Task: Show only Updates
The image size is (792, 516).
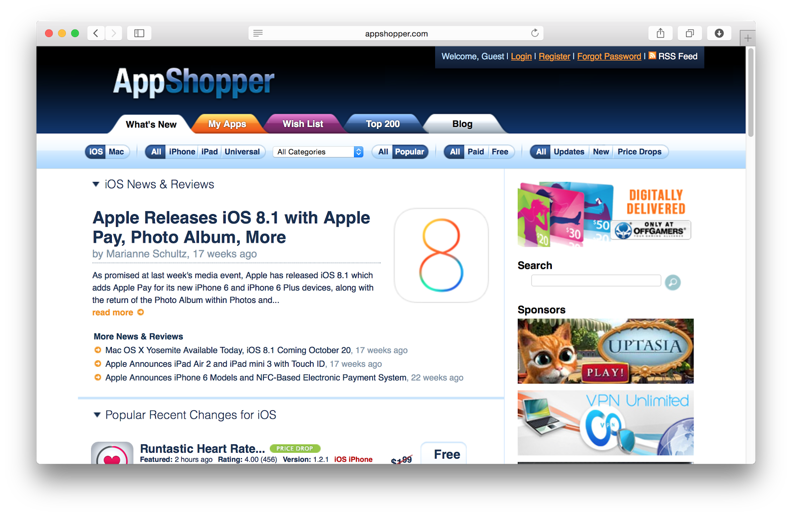Action: 569,152
